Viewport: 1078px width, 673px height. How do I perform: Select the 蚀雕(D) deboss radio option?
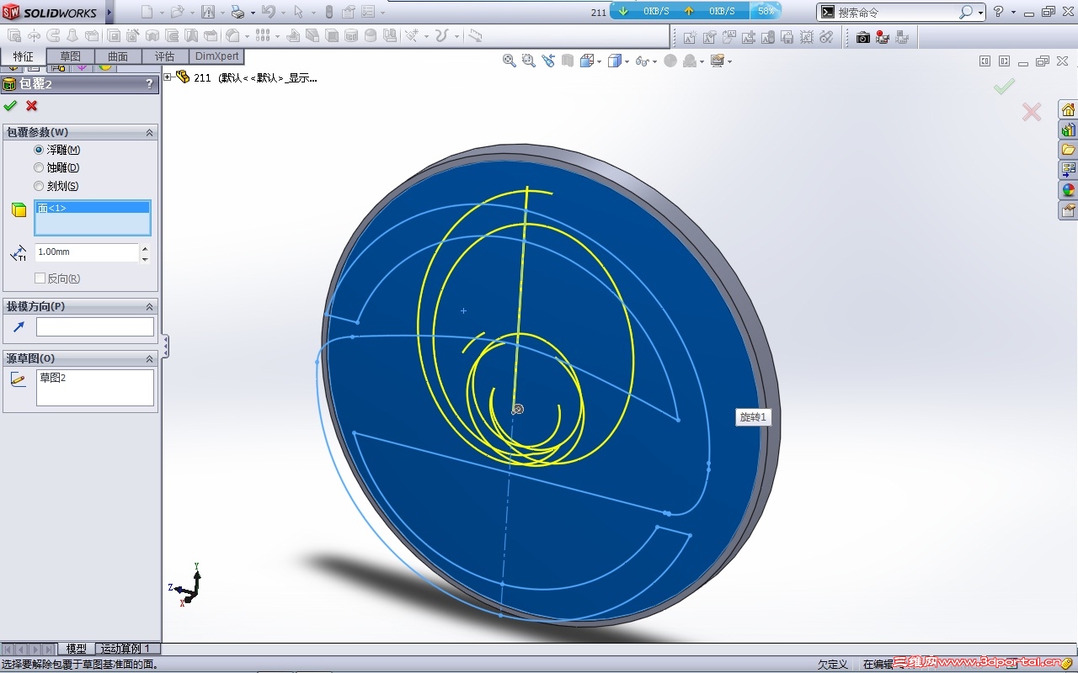pos(39,168)
